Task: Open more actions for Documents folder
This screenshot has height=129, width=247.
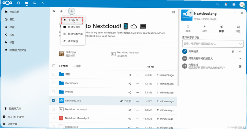Action: pos(137,84)
